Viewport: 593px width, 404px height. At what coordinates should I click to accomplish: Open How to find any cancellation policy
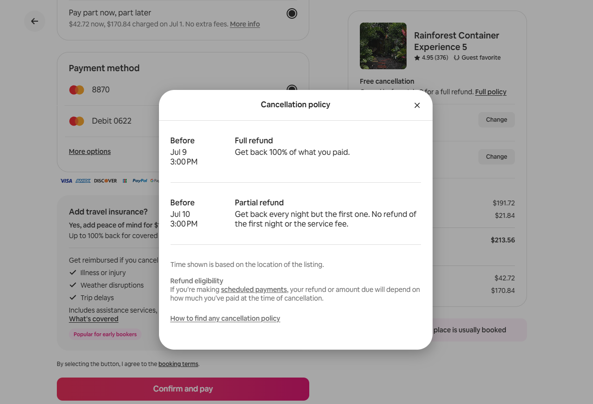225,318
